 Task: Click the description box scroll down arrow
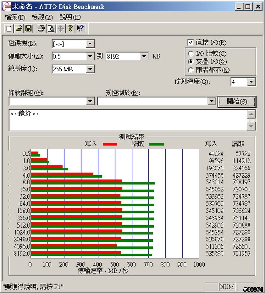pyautogui.click(x=251, y=126)
